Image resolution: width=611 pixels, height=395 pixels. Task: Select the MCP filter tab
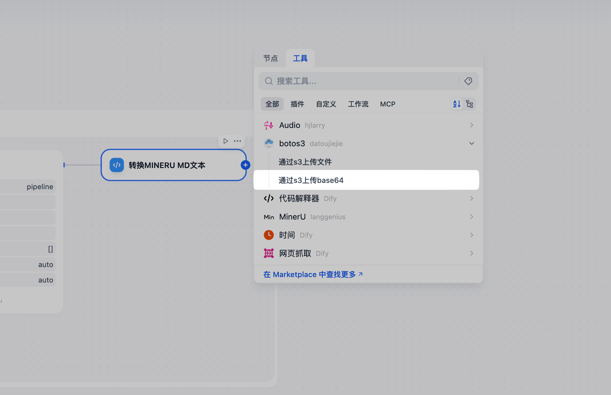pyautogui.click(x=387, y=104)
